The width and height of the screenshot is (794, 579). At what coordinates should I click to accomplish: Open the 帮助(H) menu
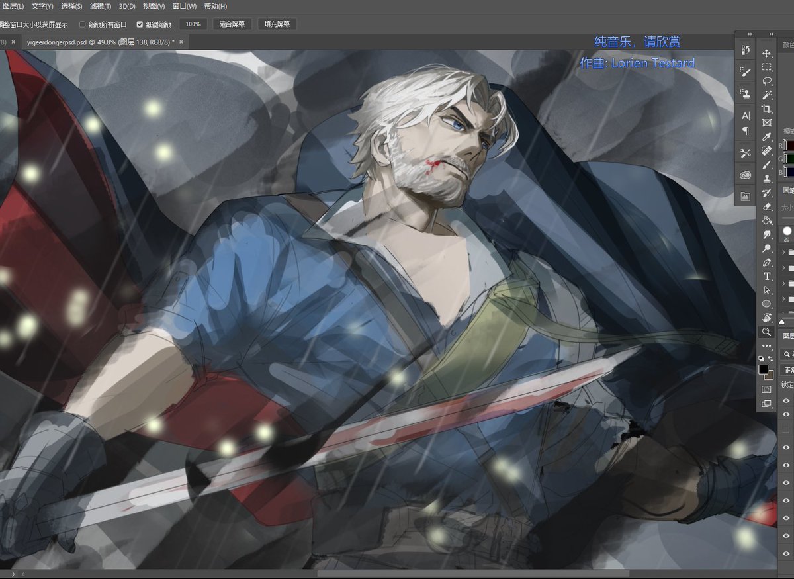[x=216, y=6]
